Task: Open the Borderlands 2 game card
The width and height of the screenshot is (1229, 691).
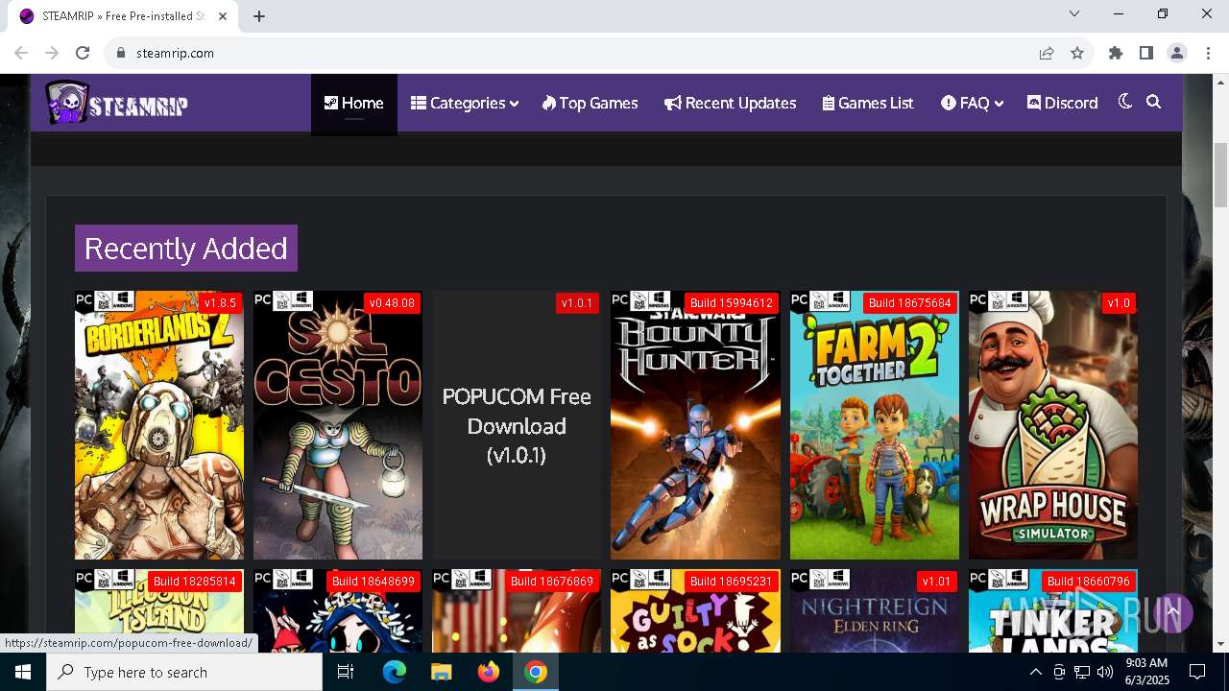Action: [x=159, y=425]
